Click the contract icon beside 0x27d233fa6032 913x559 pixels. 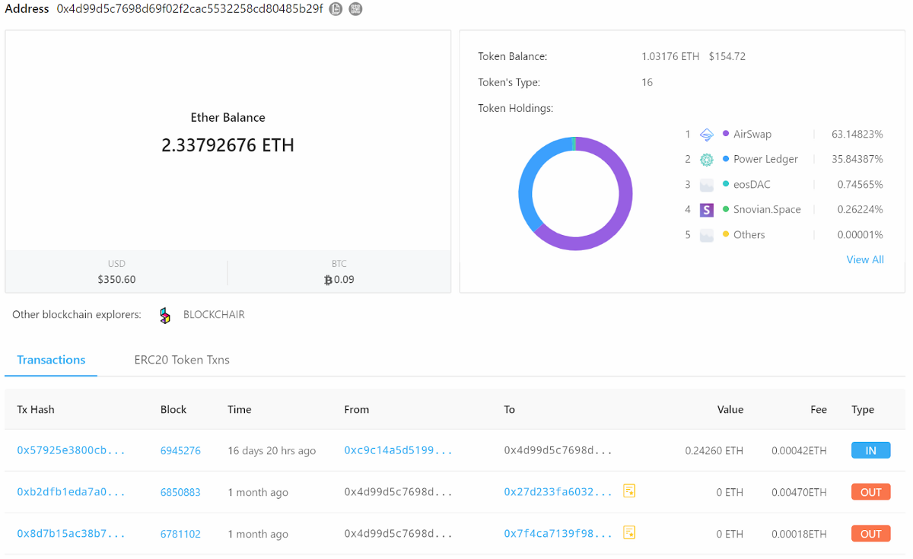pos(629,491)
